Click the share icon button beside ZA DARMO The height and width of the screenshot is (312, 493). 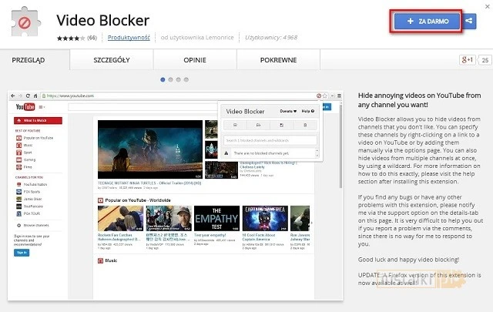469,21
